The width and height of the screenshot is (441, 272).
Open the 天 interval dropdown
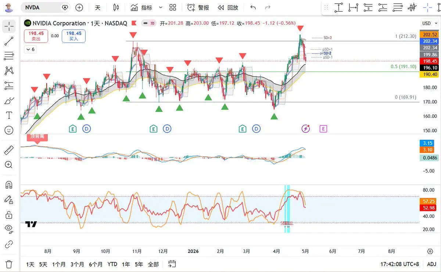click(x=97, y=7)
